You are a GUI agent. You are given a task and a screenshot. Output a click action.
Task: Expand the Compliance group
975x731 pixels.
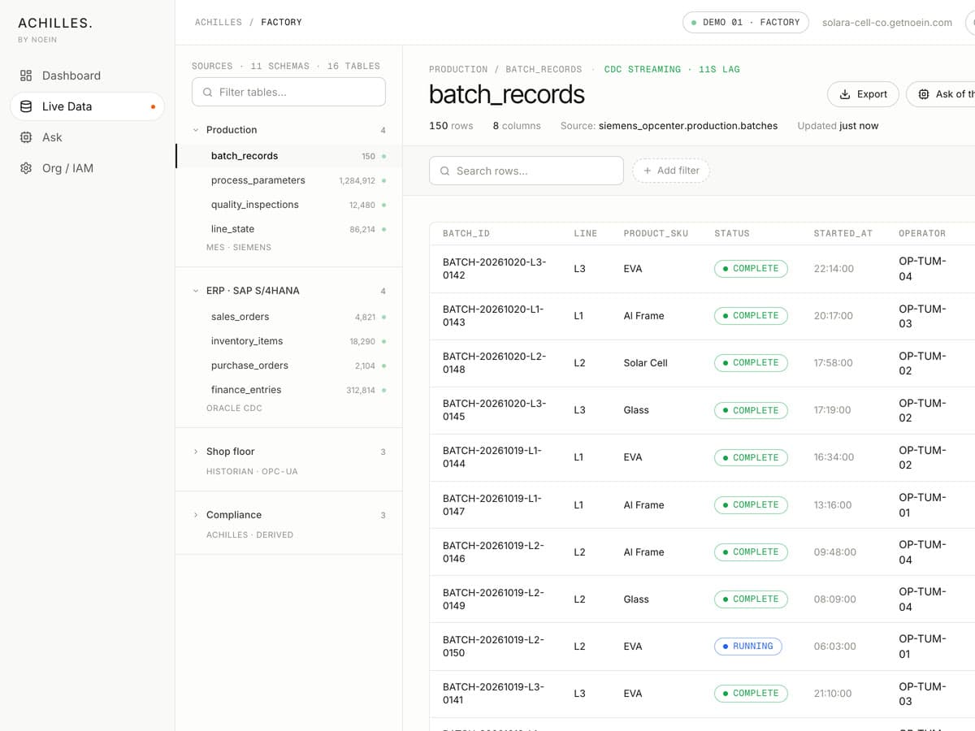pos(196,515)
